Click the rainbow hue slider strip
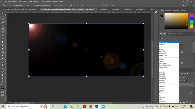This screenshot has height=109, width=195. tap(192, 21)
